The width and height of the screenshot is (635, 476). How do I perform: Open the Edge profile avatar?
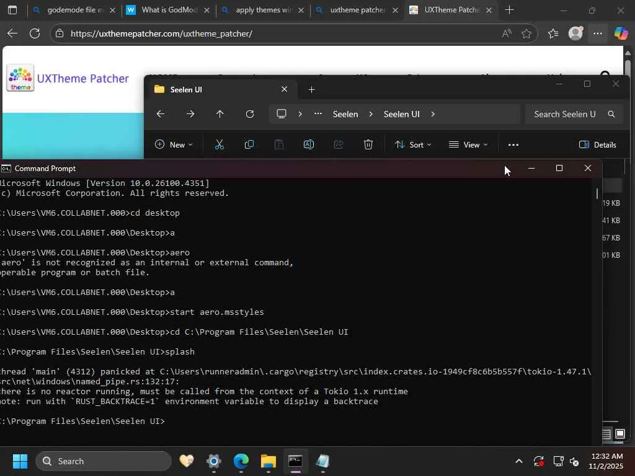click(575, 33)
